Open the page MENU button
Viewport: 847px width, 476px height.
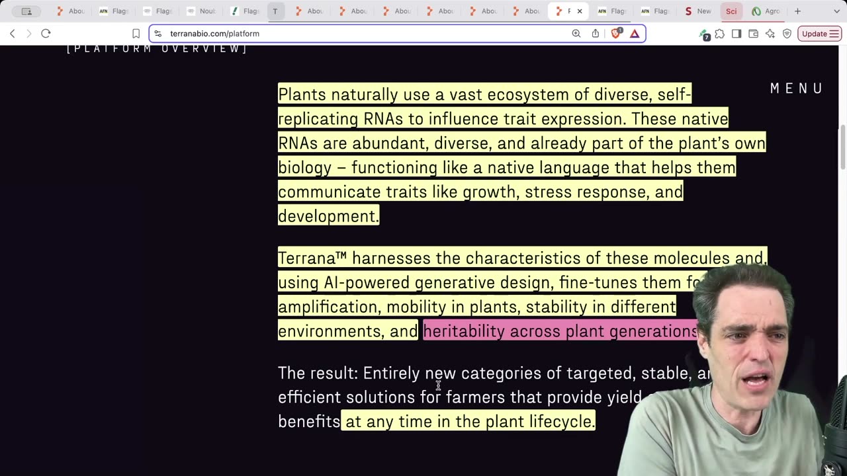(x=797, y=89)
